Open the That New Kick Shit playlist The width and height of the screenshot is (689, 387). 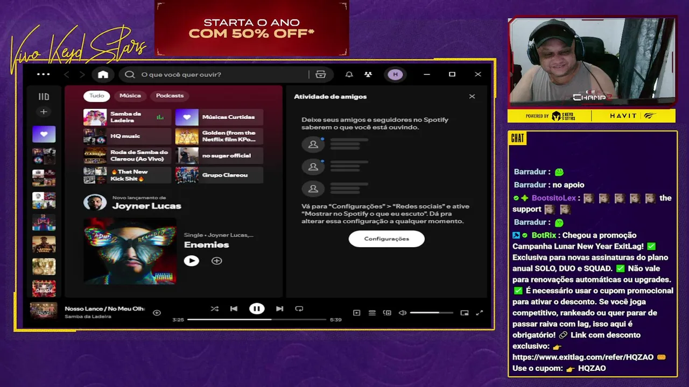[x=127, y=175]
